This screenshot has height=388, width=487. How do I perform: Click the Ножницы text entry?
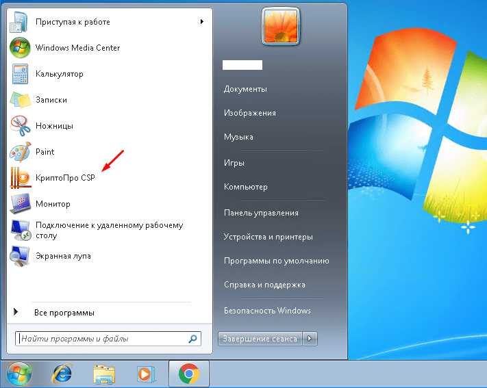[54, 126]
